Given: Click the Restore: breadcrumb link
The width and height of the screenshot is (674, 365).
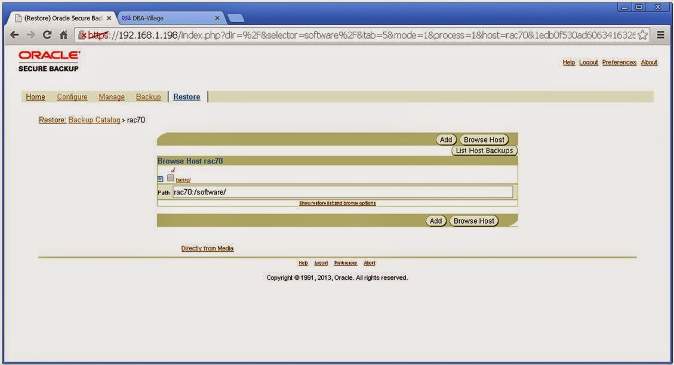Looking at the screenshot, I should point(53,120).
